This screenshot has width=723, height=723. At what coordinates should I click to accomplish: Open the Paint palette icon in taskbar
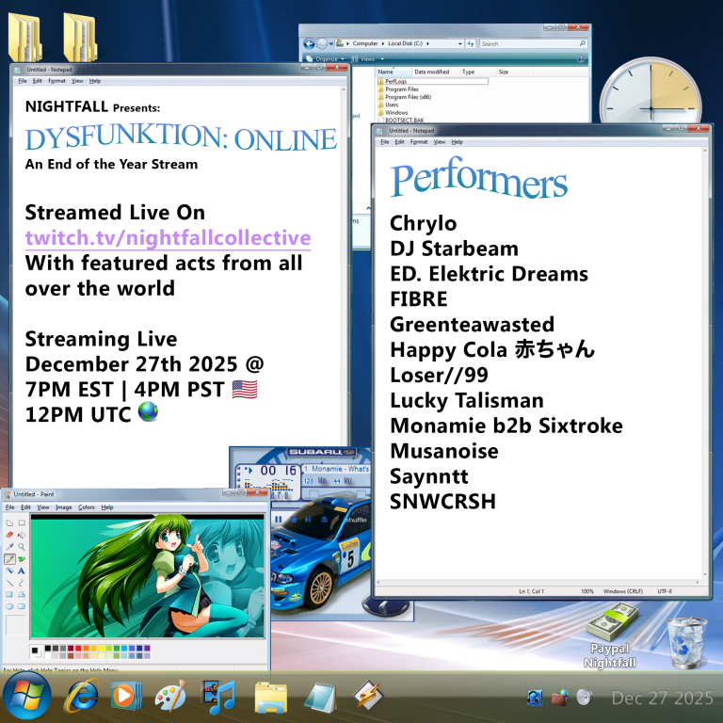[171, 696]
